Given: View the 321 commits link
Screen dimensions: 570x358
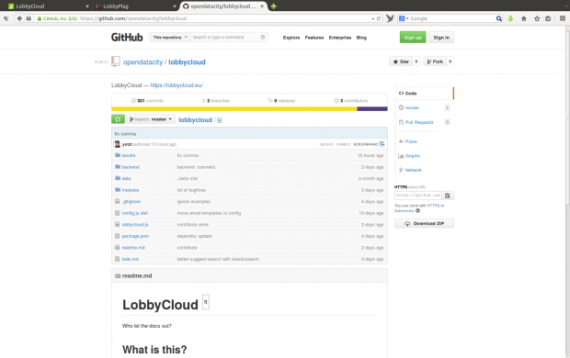Looking at the screenshot, I should click(147, 101).
